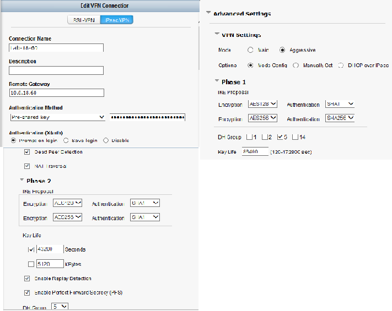Open the Authentication Method dropdown

(x=57, y=117)
